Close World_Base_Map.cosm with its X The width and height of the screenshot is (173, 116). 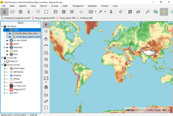click(x=39, y=33)
